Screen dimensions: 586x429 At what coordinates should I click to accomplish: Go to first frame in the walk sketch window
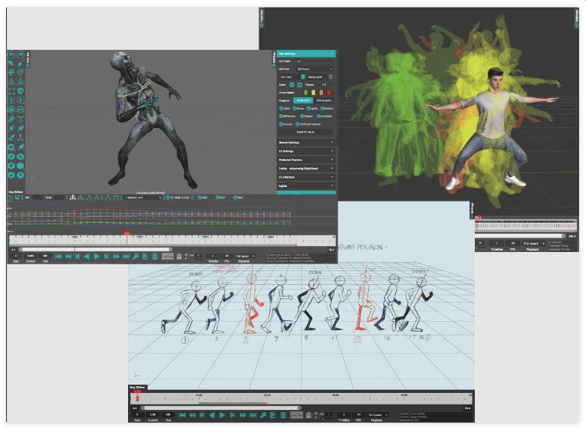pos(182,414)
